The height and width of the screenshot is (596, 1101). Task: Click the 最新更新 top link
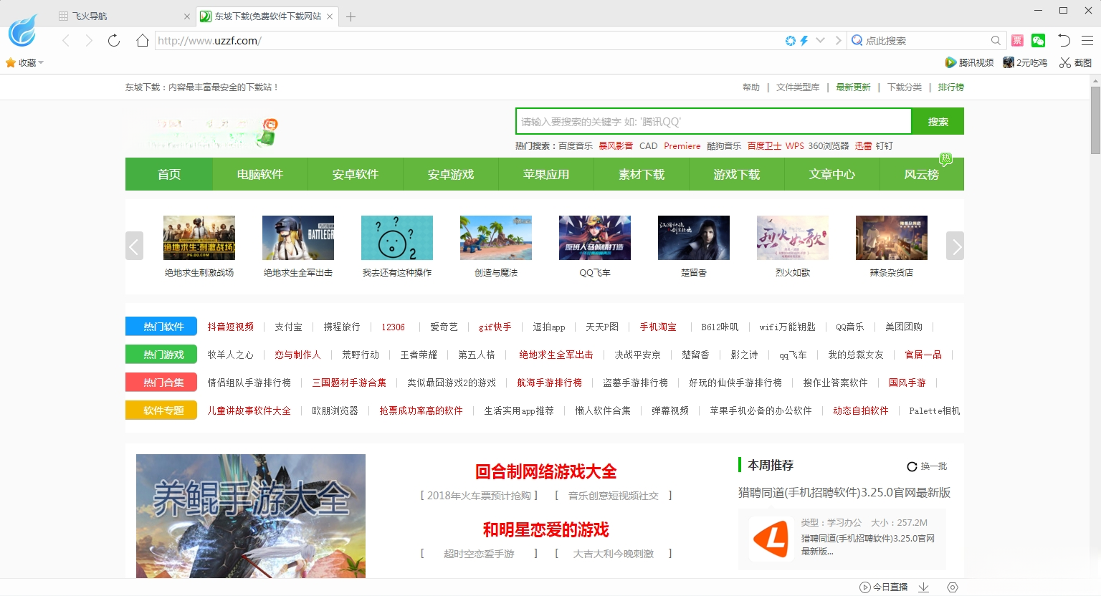coord(853,87)
